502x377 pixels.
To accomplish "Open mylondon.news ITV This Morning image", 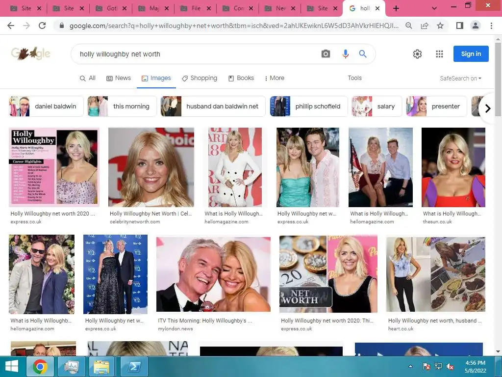I will click(213, 274).
